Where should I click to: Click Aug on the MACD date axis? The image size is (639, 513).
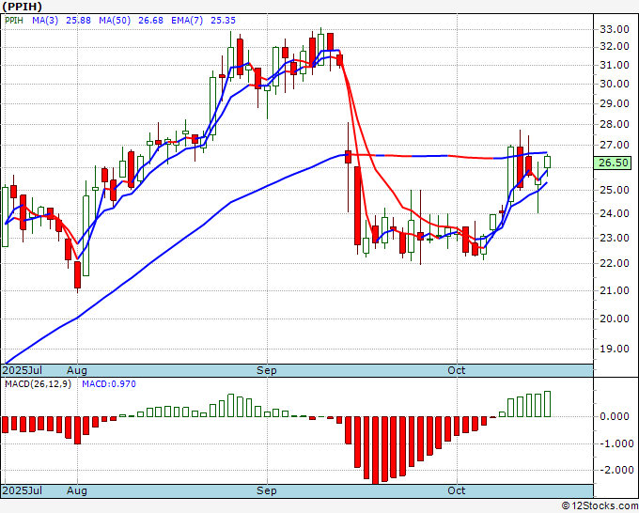pyautogui.click(x=77, y=490)
